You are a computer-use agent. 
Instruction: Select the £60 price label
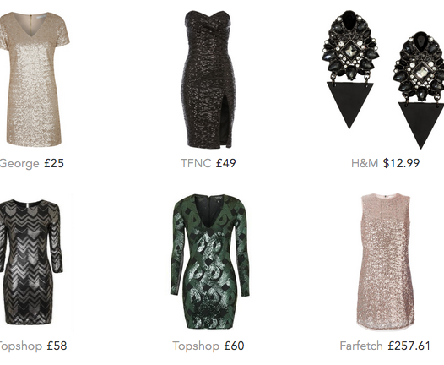(234, 346)
